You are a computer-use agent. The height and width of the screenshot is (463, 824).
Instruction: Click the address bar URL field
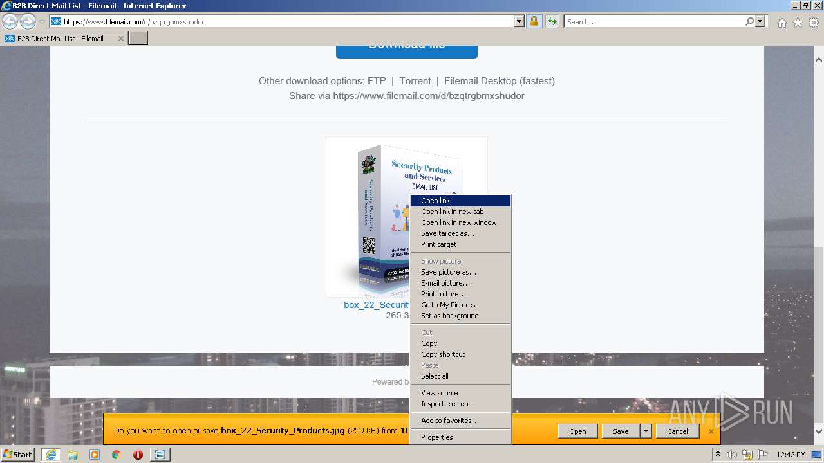tap(288, 21)
